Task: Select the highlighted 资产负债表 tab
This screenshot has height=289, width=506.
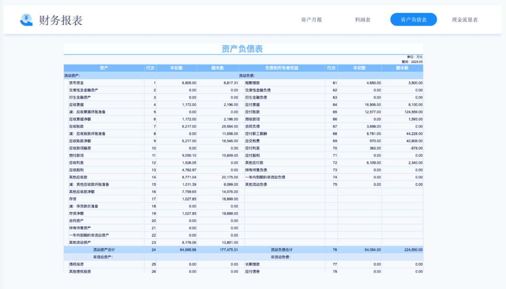Action: (x=413, y=19)
